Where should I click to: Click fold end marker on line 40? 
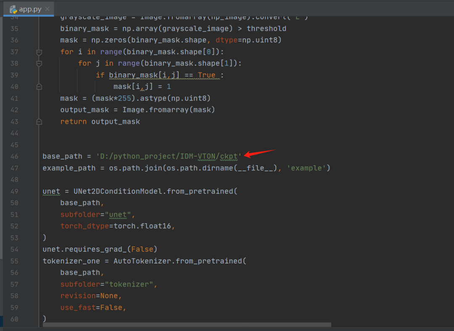pos(39,87)
